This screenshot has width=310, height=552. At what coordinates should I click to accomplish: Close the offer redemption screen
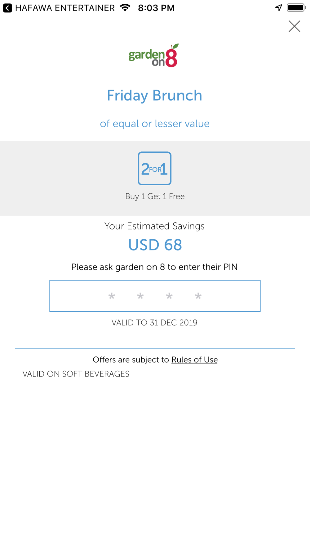(294, 26)
